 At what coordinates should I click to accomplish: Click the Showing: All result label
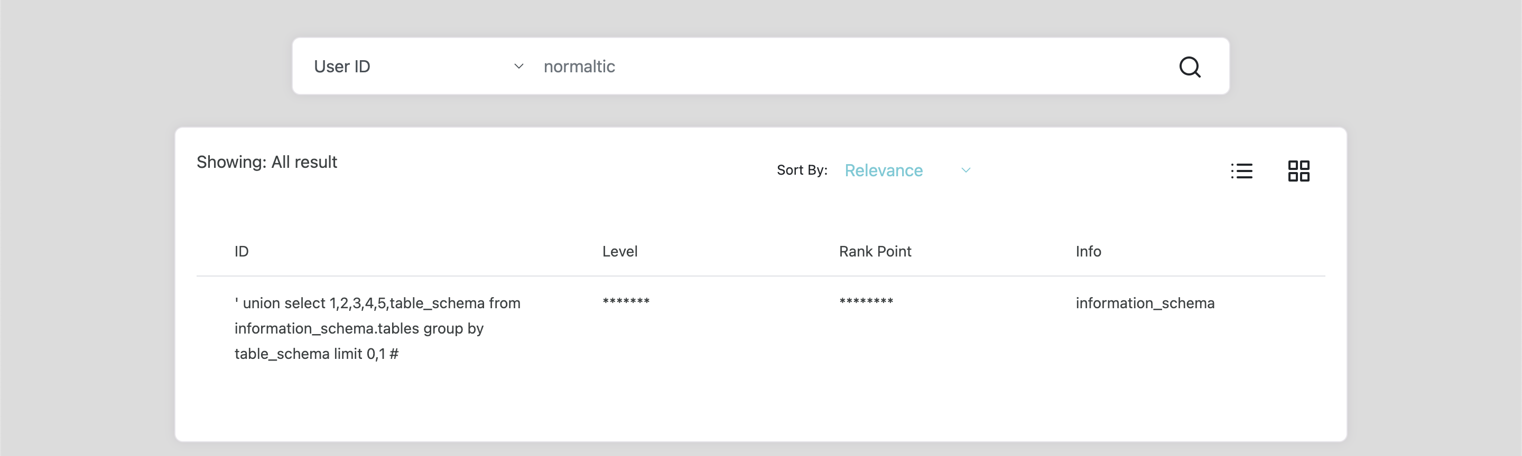point(266,162)
